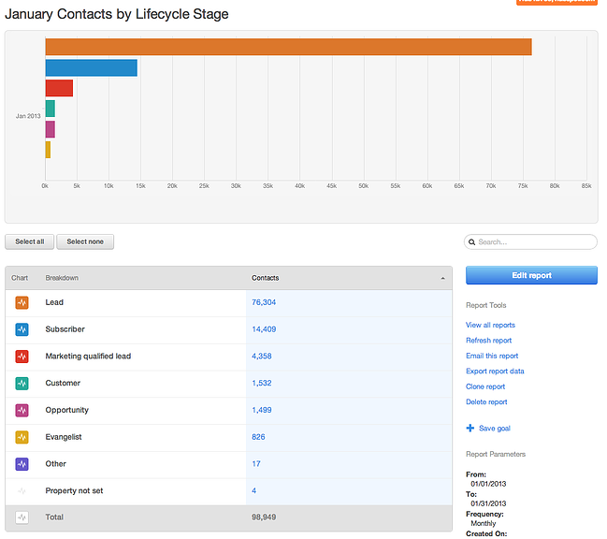Open the 4,358 contacts value
Viewport: 607px width, 539px height.
(262, 357)
